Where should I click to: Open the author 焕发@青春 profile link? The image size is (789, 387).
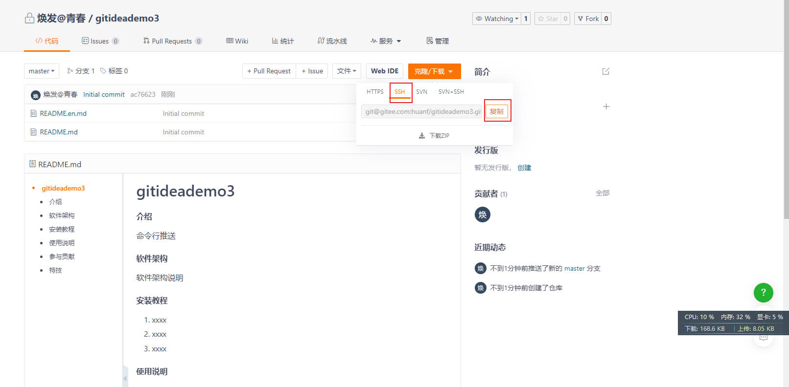60,94
